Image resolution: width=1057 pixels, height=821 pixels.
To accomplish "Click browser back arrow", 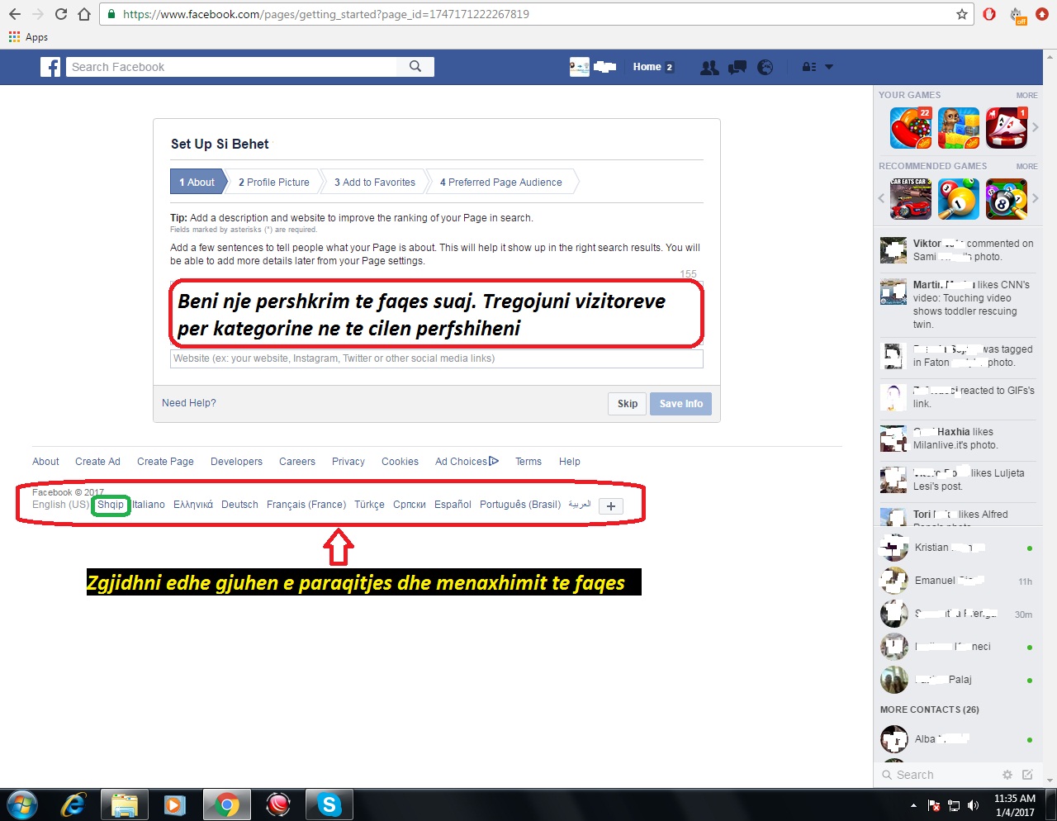I will (x=15, y=14).
